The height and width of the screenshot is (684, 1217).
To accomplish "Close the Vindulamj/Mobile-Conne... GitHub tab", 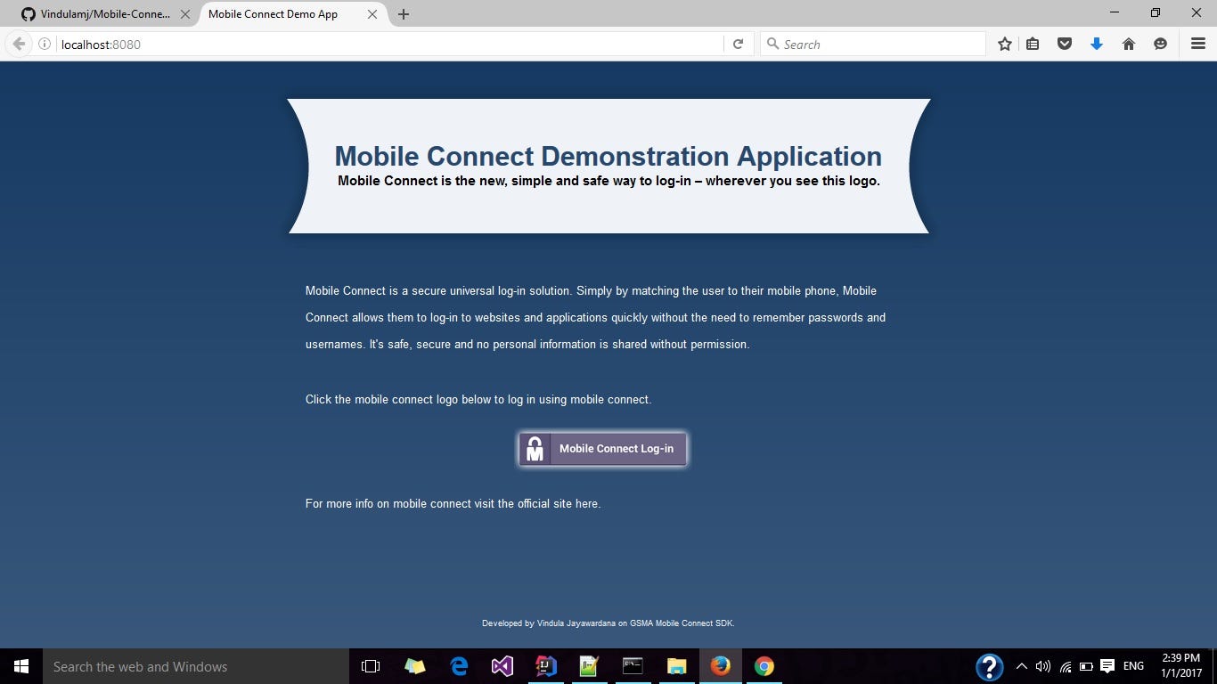I will (x=185, y=14).
